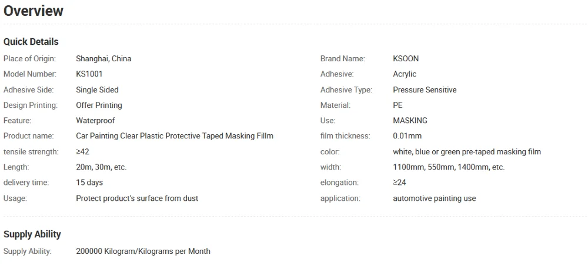
Task: Click the Offer Printing value
Action: [x=99, y=105]
